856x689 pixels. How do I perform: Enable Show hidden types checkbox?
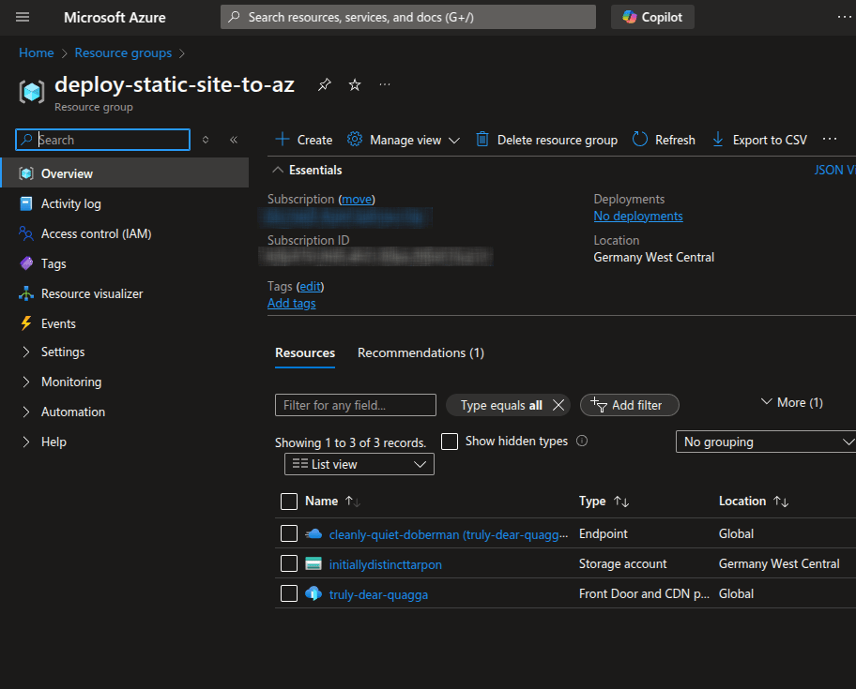(450, 441)
